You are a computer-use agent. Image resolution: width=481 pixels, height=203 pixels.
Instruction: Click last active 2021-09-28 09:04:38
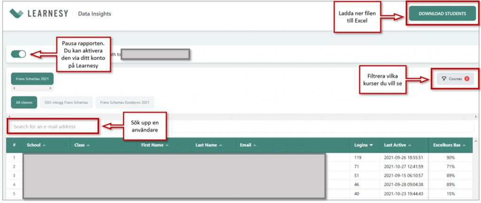pyautogui.click(x=403, y=185)
